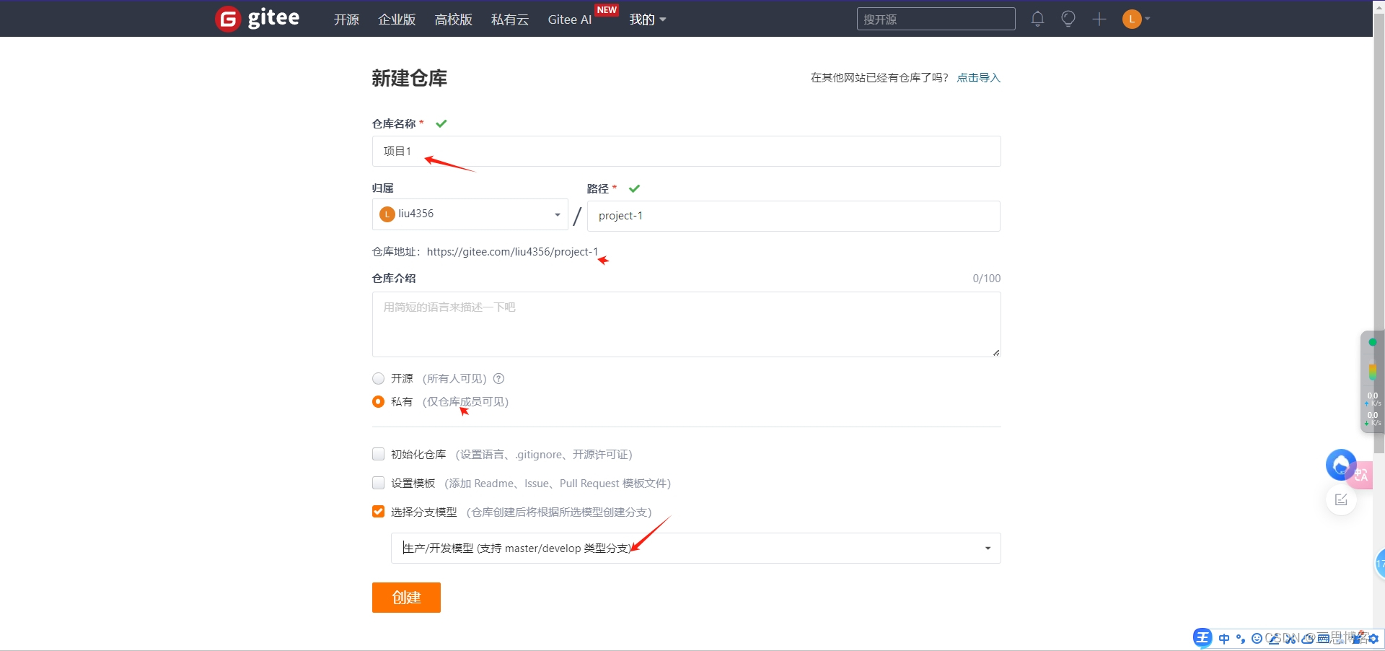Viewport: 1385px width, 651px height.
Task: Click the 0/100 character counter
Action: pos(986,278)
